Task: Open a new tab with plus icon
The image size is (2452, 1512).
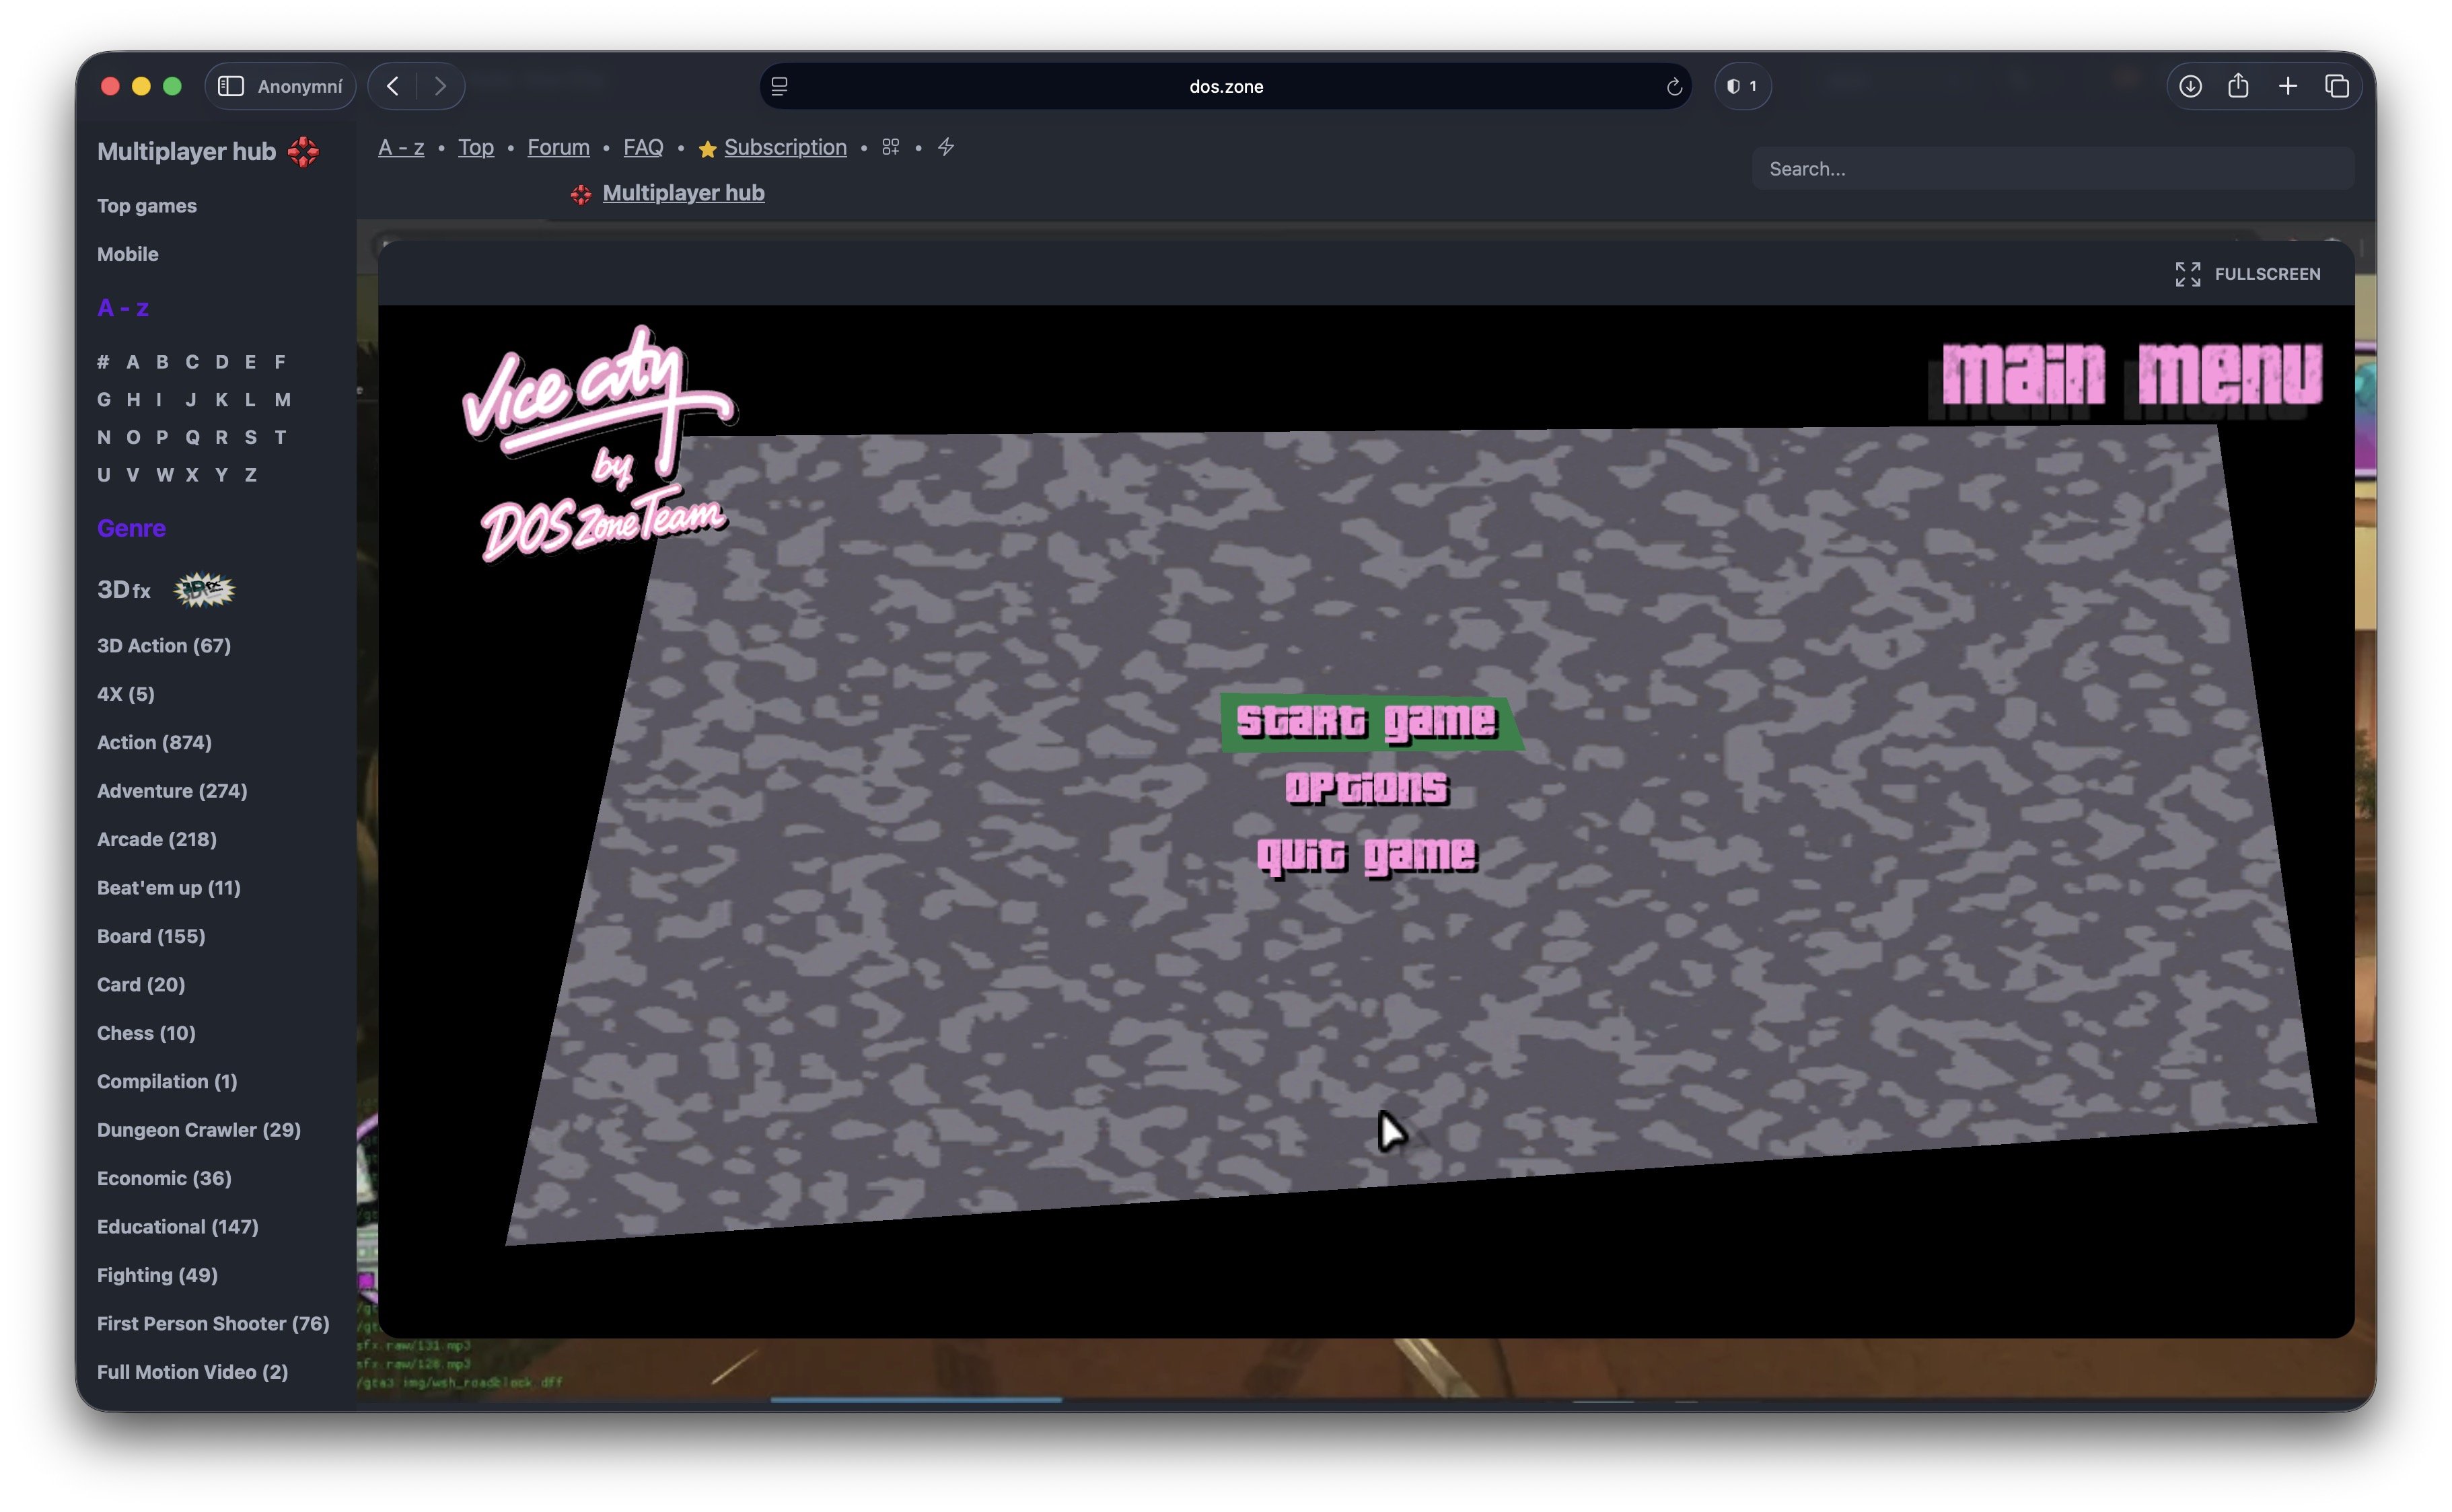Action: tap(2288, 86)
